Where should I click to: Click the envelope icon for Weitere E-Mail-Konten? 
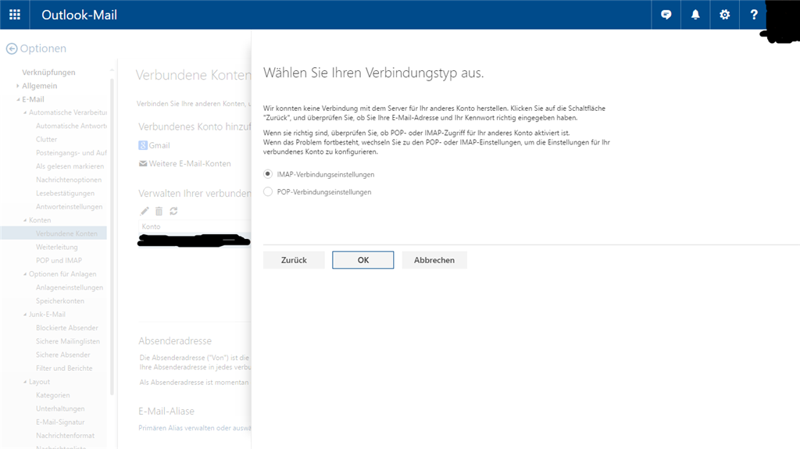143,164
